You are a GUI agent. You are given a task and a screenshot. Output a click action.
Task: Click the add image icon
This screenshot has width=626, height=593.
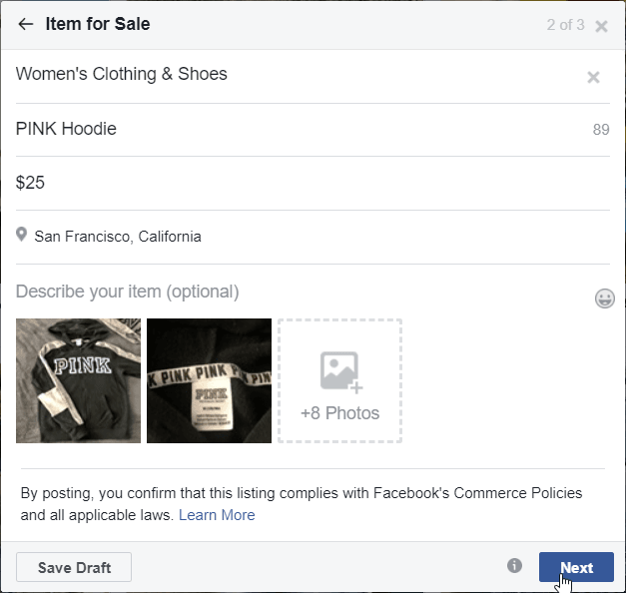click(341, 372)
